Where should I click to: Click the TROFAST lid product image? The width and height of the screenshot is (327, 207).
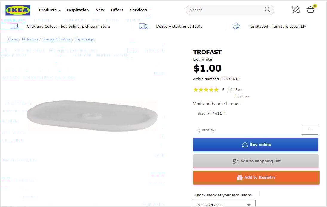[x=92, y=116]
